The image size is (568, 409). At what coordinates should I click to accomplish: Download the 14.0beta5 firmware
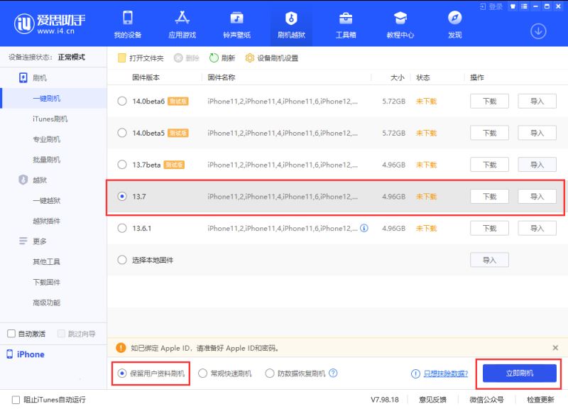pyautogui.click(x=489, y=133)
